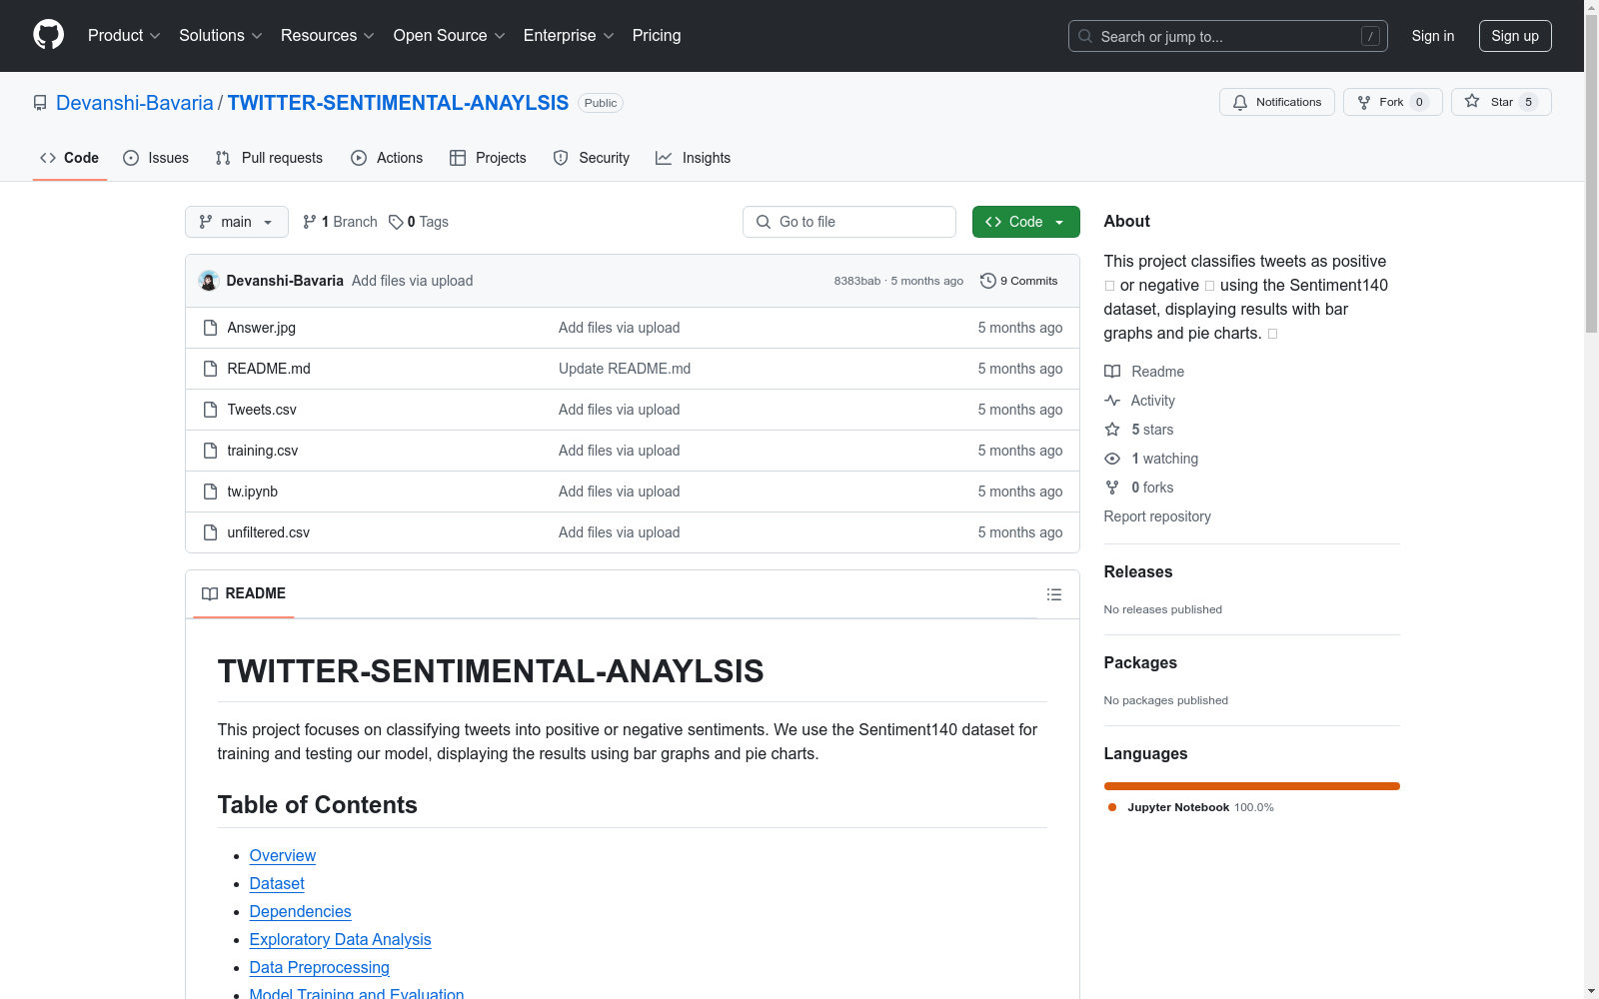Viewport: 1599px width, 999px height.
Task: Click the star icon beside 5 stars
Action: tap(1112, 430)
